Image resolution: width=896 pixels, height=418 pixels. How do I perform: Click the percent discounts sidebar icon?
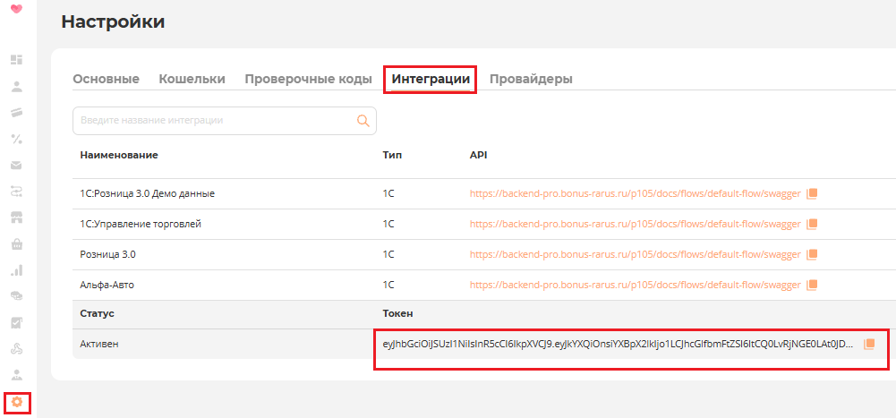(x=16, y=139)
